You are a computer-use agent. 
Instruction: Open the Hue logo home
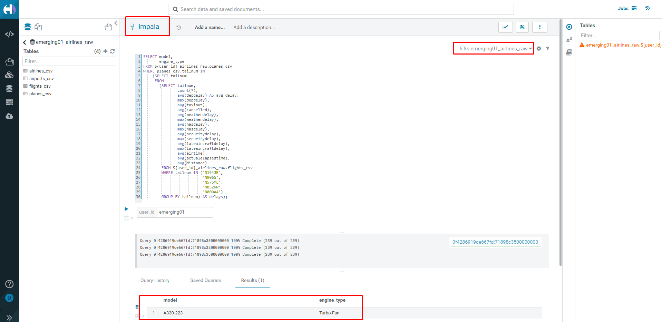point(9,9)
